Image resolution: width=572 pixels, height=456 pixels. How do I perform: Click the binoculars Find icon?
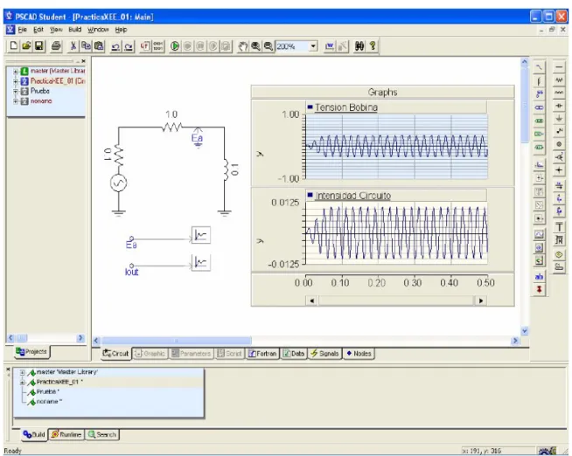(x=359, y=46)
